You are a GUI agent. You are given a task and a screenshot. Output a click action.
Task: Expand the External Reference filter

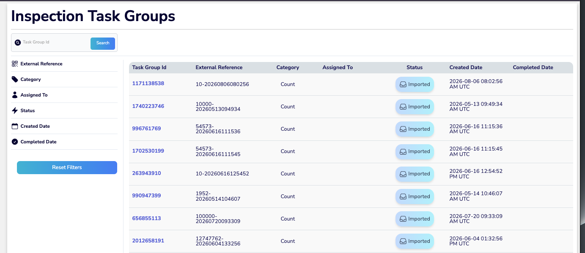(64, 64)
